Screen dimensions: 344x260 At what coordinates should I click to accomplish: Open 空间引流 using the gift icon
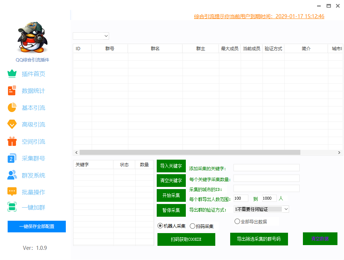[x=12, y=141]
